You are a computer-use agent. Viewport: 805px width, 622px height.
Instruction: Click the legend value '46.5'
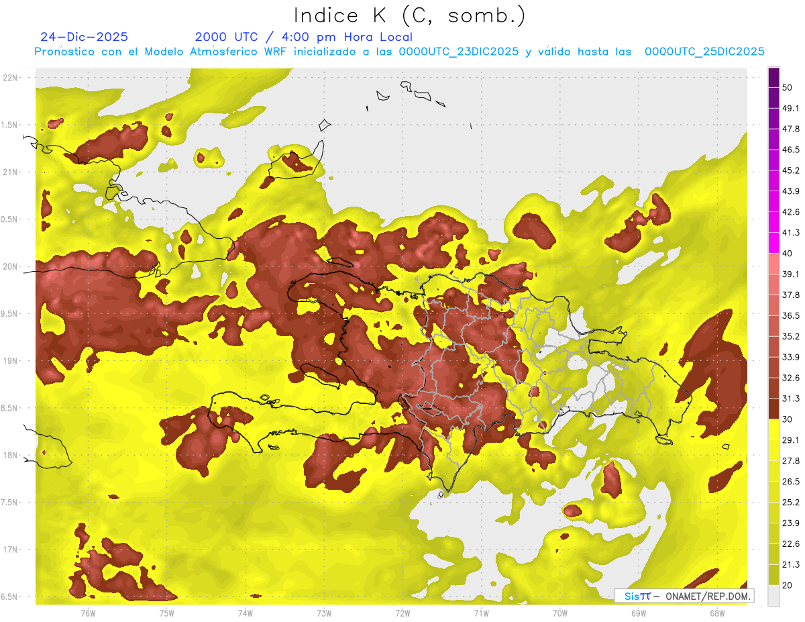point(791,150)
